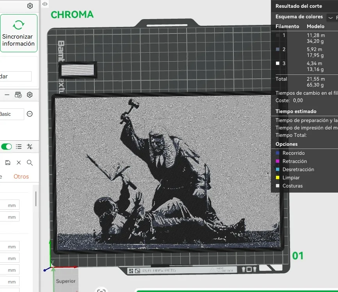Click the input field ending in 'dar'
Viewport: 338px width, 292px height.
click(16, 76)
